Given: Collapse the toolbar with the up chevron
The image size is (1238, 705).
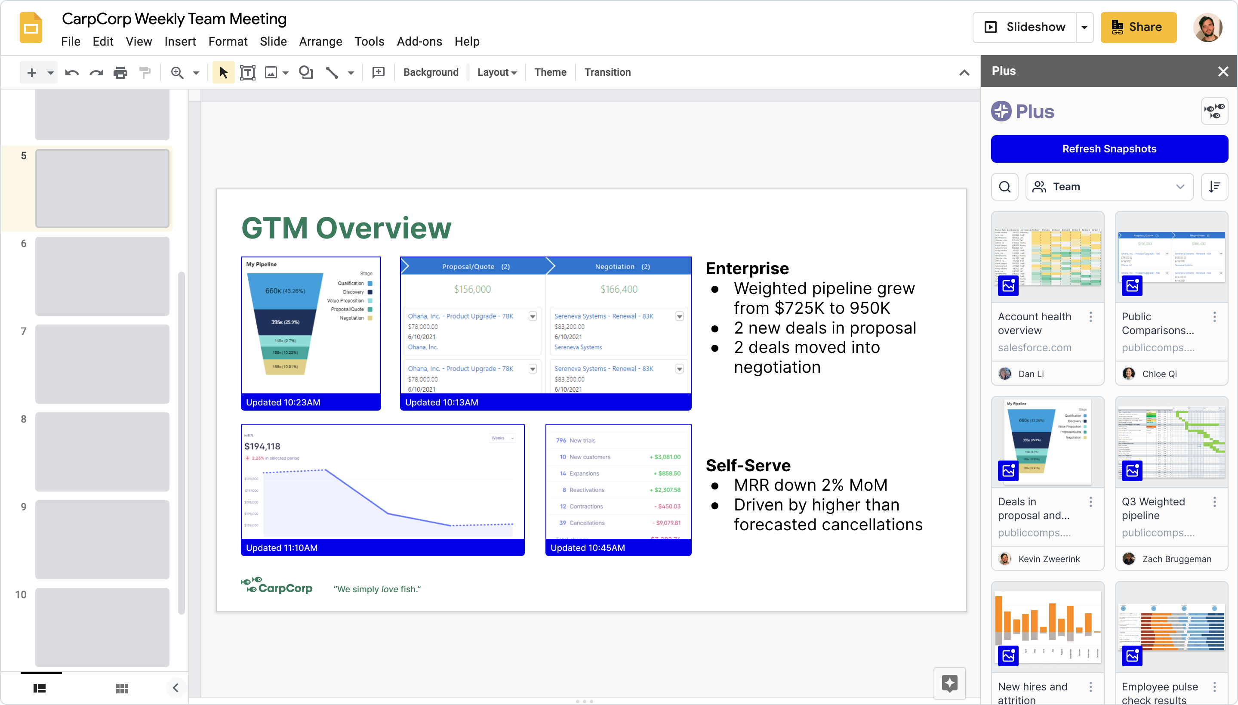Looking at the screenshot, I should [x=964, y=73].
